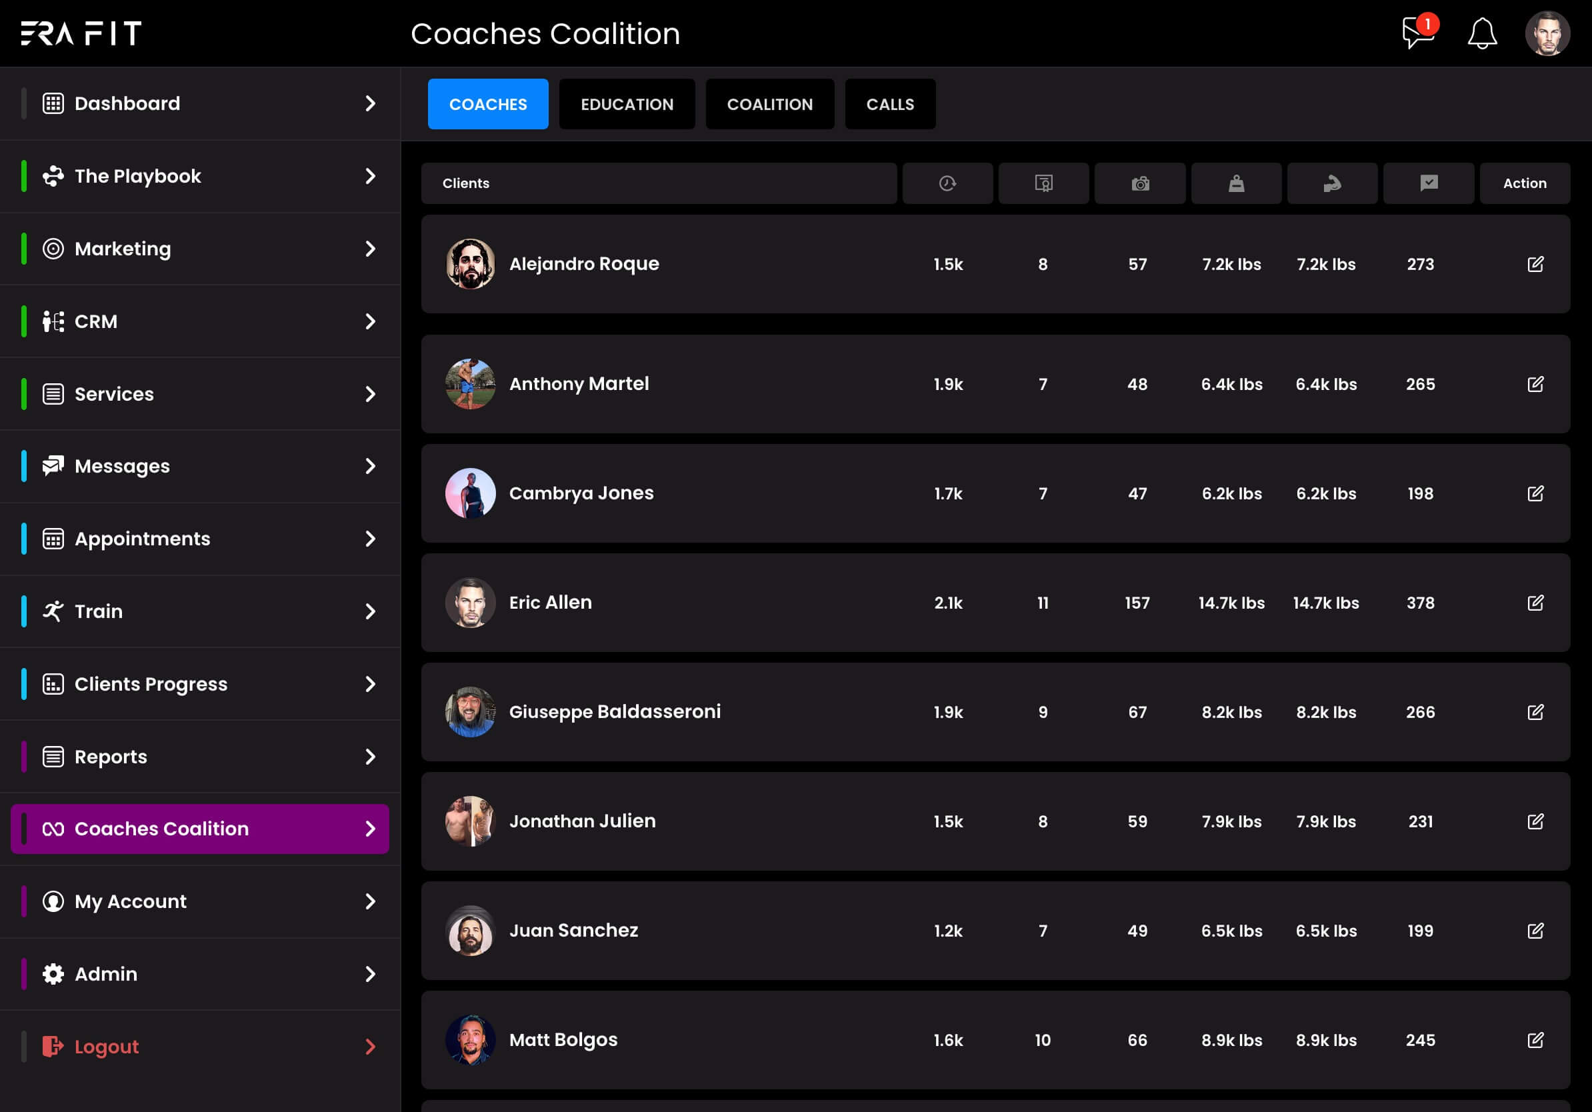Click the Appointments calendar icon
The height and width of the screenshot is (1112, 1592).
[53, 539]
